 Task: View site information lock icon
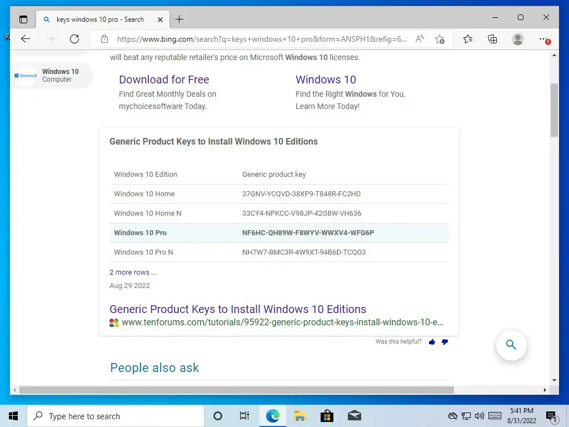(104, 39)
